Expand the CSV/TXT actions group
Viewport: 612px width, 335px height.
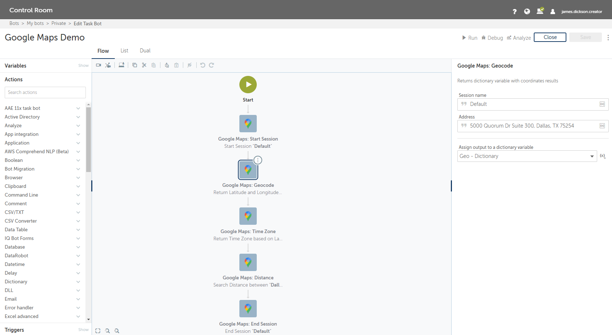[78, 212]
